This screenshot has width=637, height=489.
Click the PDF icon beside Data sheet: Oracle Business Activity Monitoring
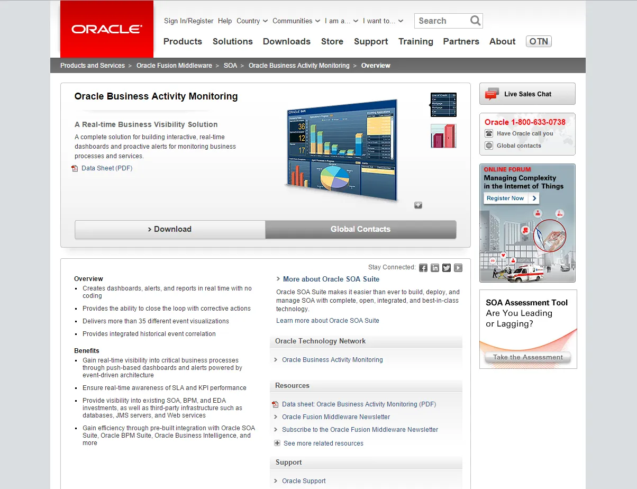(x=275, y=404)
